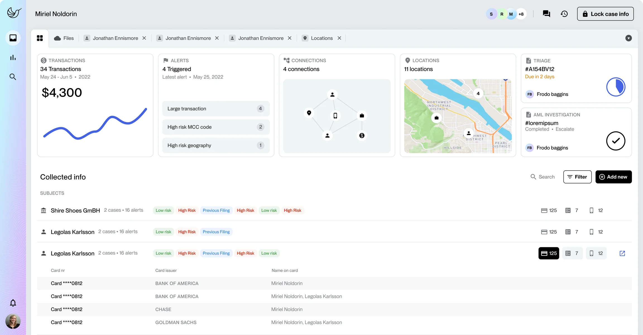
Task: Click the bird logo in top corner
Action: [x=14, y=13]
